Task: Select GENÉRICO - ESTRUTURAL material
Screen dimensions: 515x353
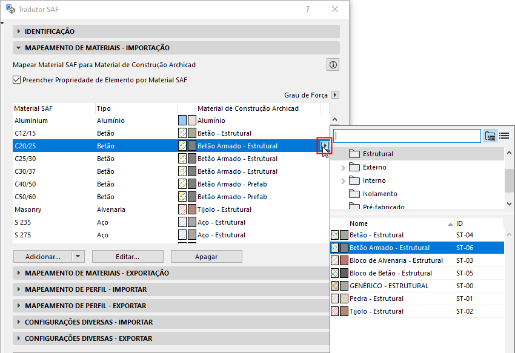Action: (417, 286)
